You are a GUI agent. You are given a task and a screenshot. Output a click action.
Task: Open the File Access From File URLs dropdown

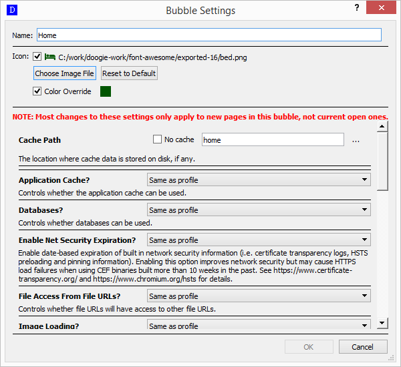pyautogui.click(x=259, y=296)
